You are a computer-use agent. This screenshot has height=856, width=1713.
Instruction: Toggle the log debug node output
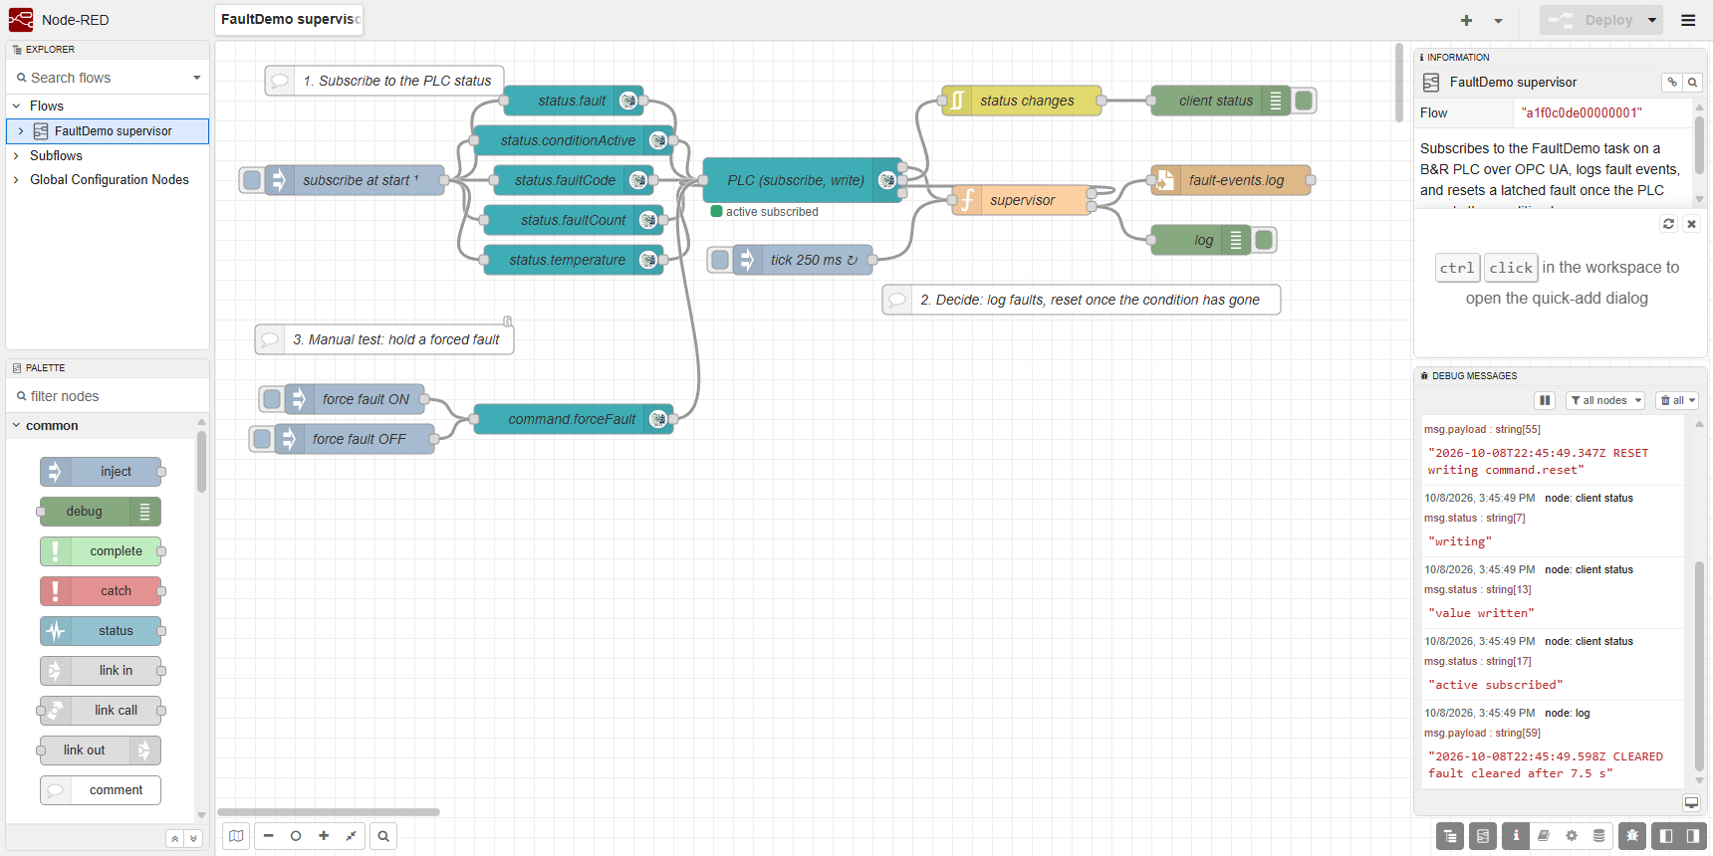click(x=1265, y=240)
